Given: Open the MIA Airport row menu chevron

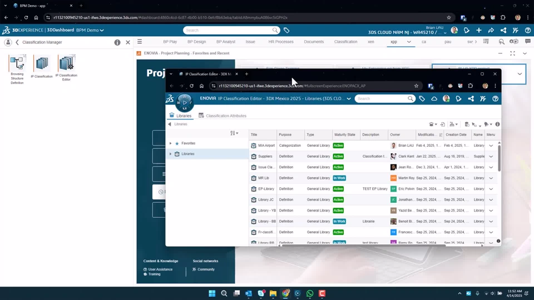Looking at the screenshot, I should click(491, 146).
